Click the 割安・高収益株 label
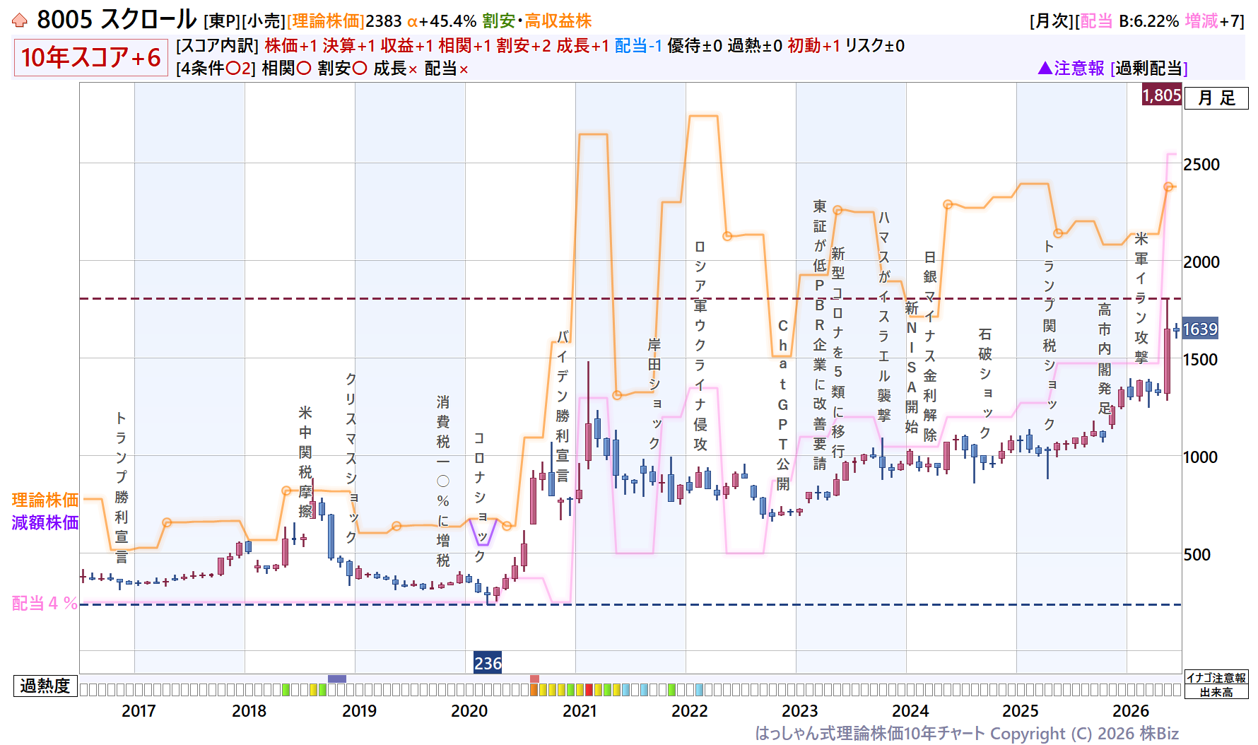 (537, 21)
